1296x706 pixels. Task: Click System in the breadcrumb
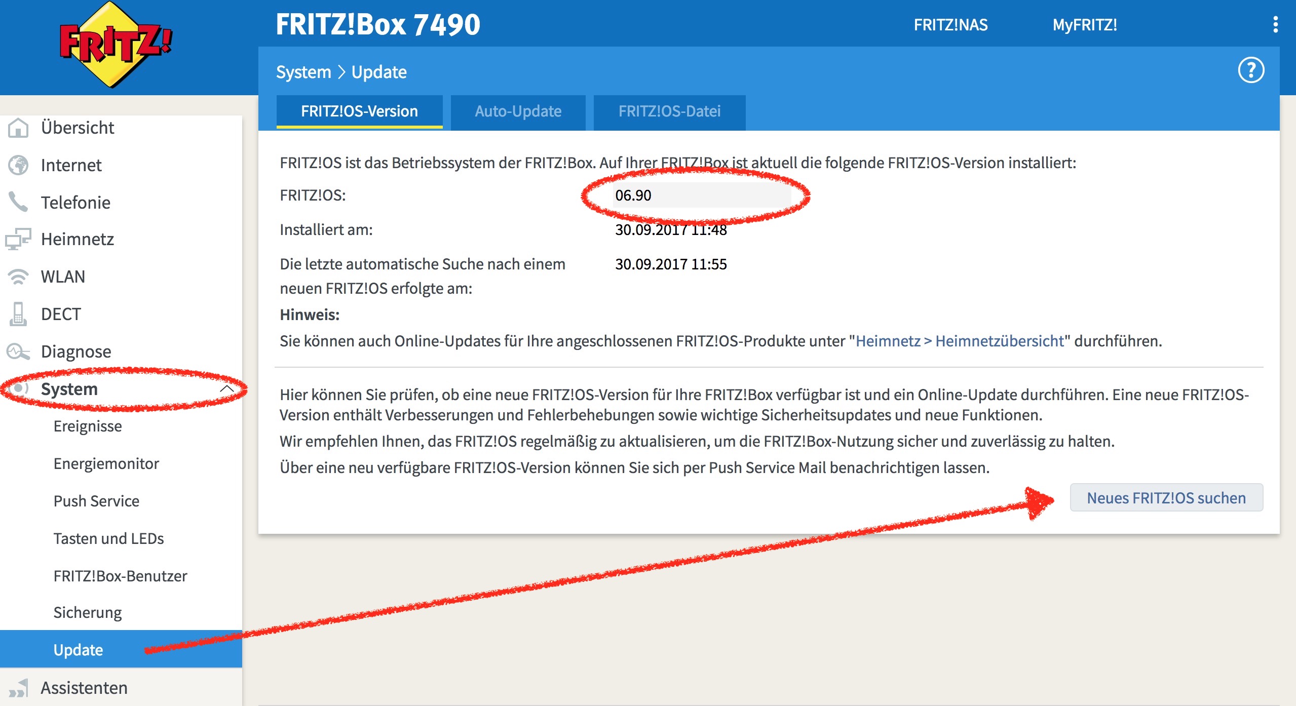click(303, 72)
